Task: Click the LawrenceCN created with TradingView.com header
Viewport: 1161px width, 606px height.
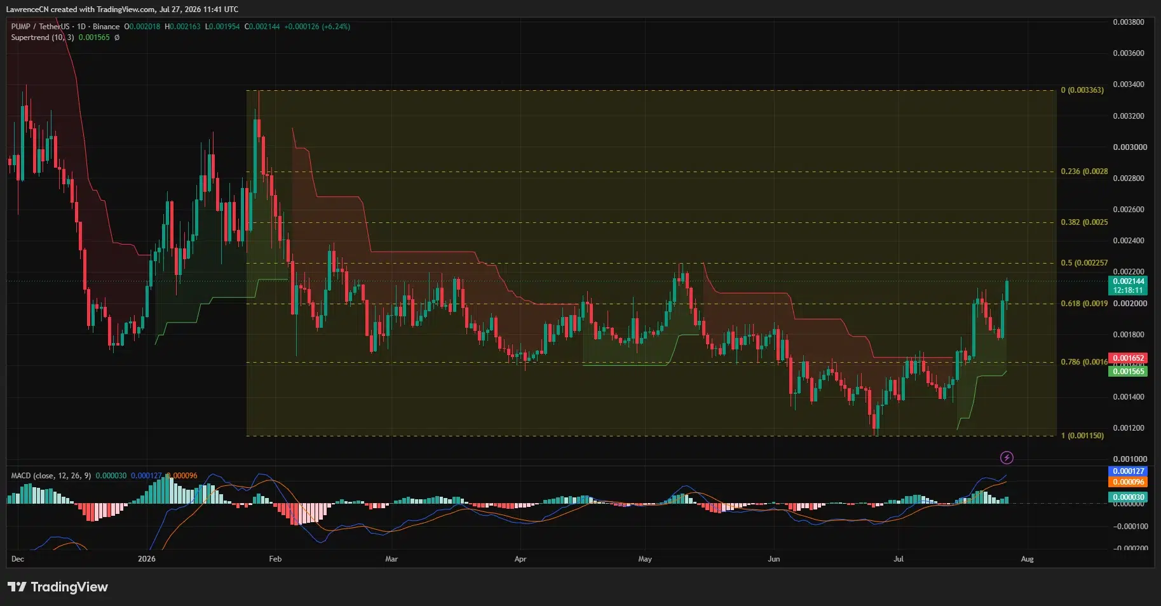Action: tap(122, 9)
